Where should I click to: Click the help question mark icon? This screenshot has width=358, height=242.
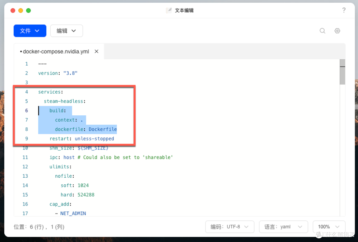(344, 10)
